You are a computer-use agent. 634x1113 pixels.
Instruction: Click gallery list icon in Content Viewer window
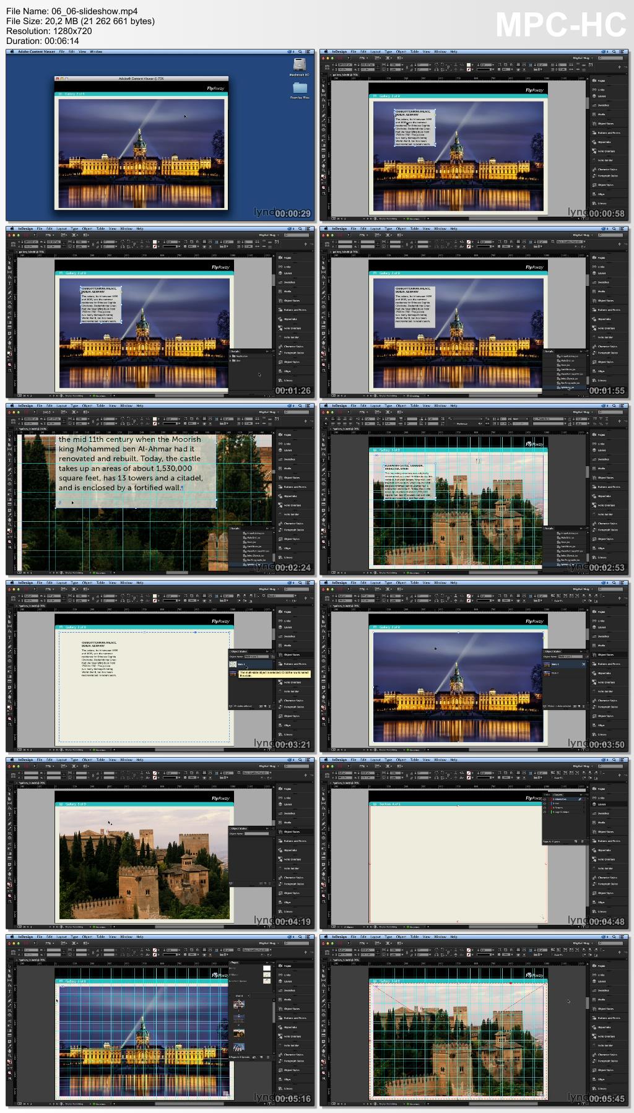click(x=61, y=94)
